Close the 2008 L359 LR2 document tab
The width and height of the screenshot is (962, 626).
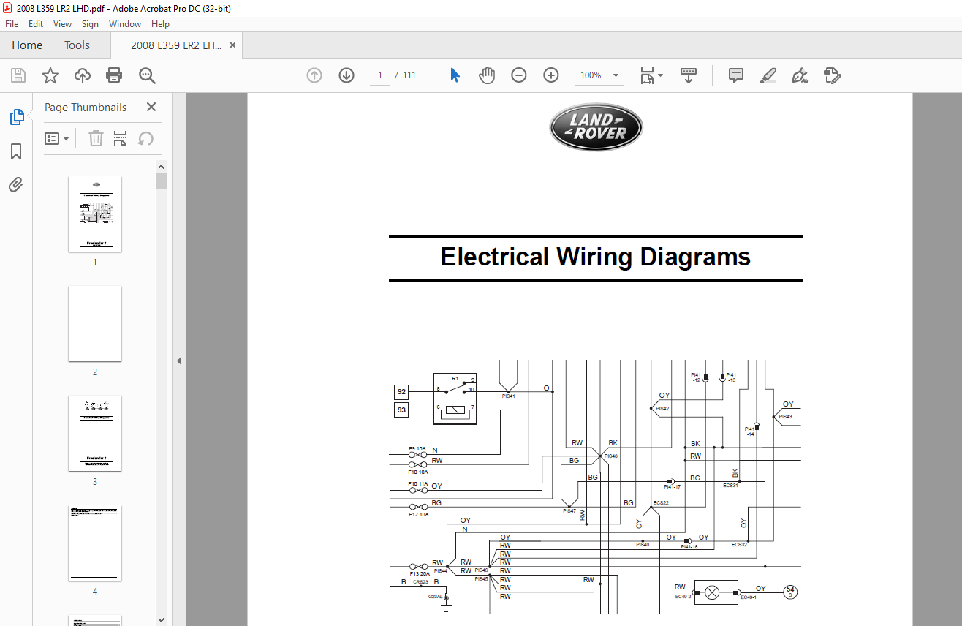coord(233,45)
